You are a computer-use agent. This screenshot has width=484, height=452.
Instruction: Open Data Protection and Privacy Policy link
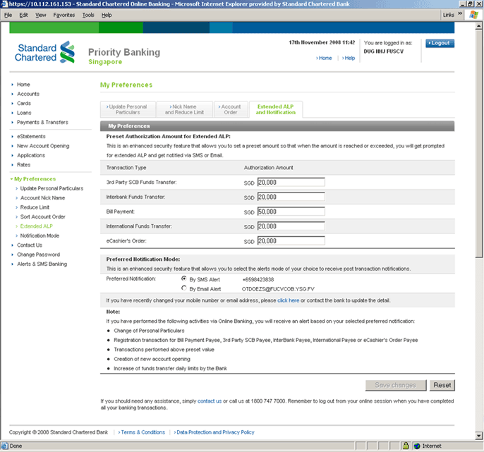214,432
